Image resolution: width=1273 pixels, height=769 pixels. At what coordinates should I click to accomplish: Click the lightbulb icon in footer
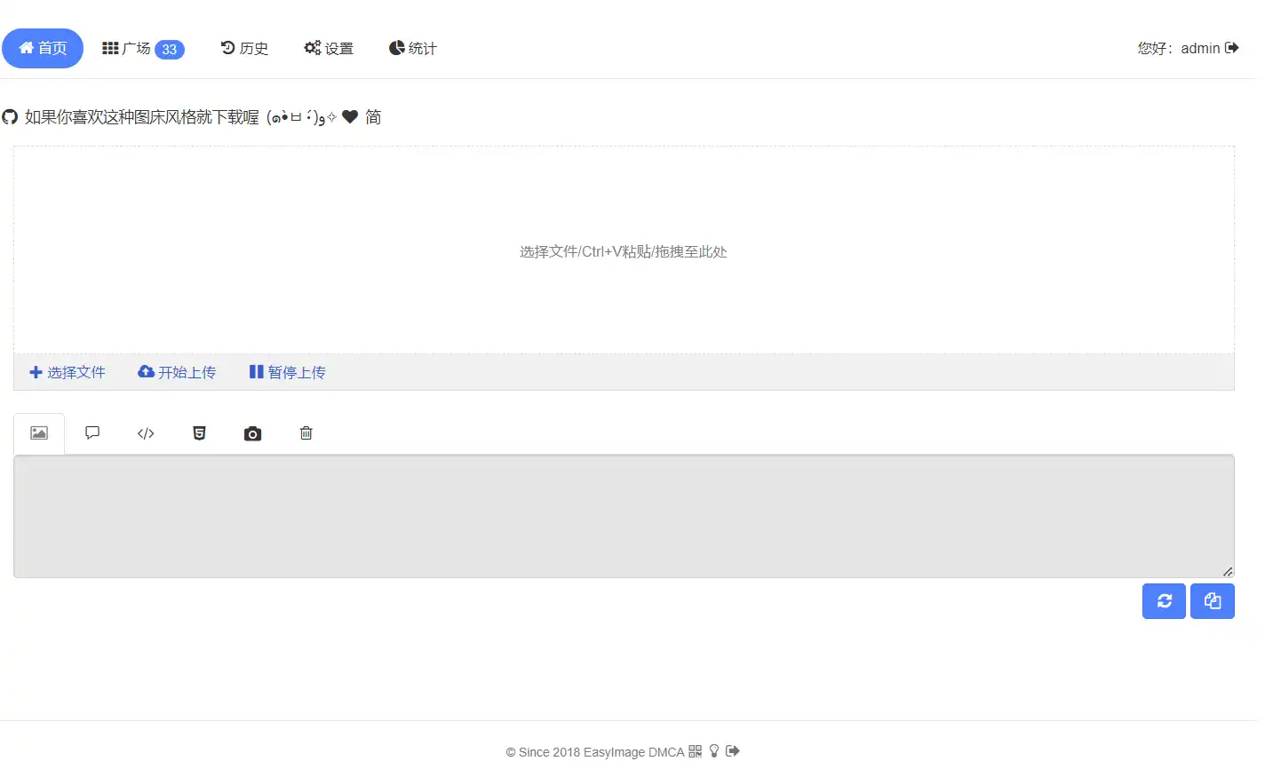click(714, 751)
